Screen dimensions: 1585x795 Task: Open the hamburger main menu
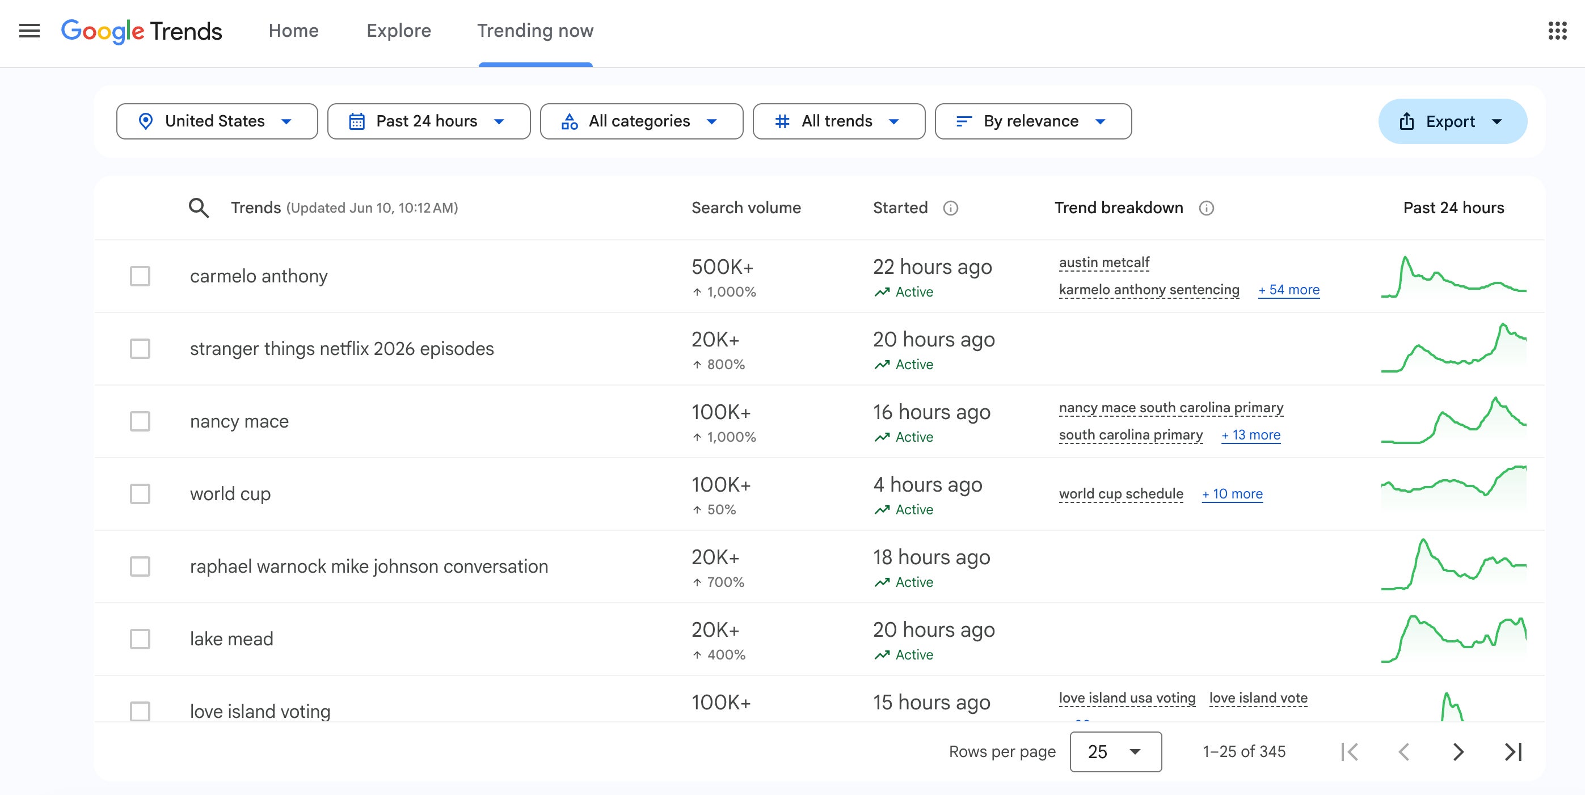[x=29, y=31]
